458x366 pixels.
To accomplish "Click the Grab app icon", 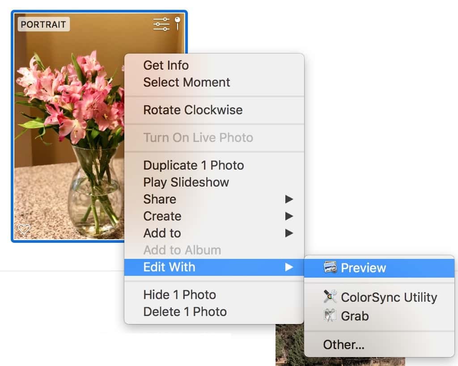I will point(330,316).
